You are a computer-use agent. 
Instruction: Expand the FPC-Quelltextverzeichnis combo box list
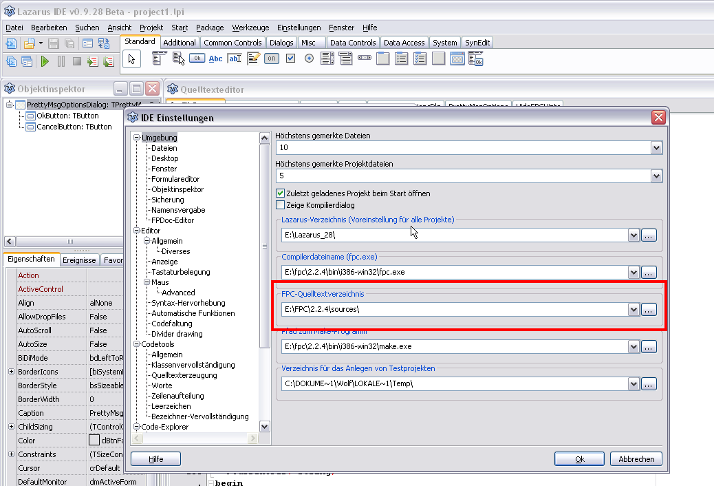634,309
